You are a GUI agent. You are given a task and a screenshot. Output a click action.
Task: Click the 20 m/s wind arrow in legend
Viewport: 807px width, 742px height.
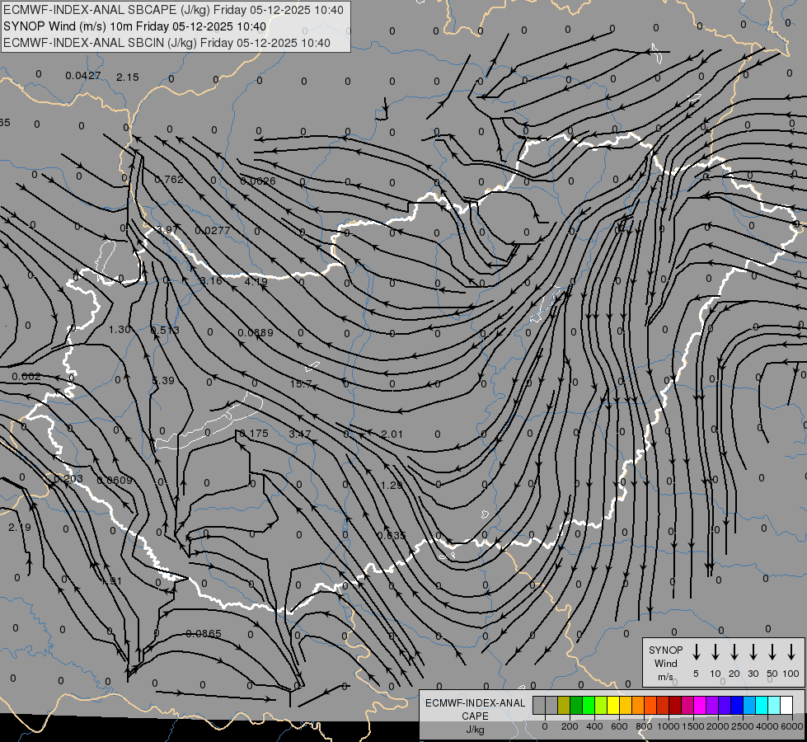(x=734, y=652)
